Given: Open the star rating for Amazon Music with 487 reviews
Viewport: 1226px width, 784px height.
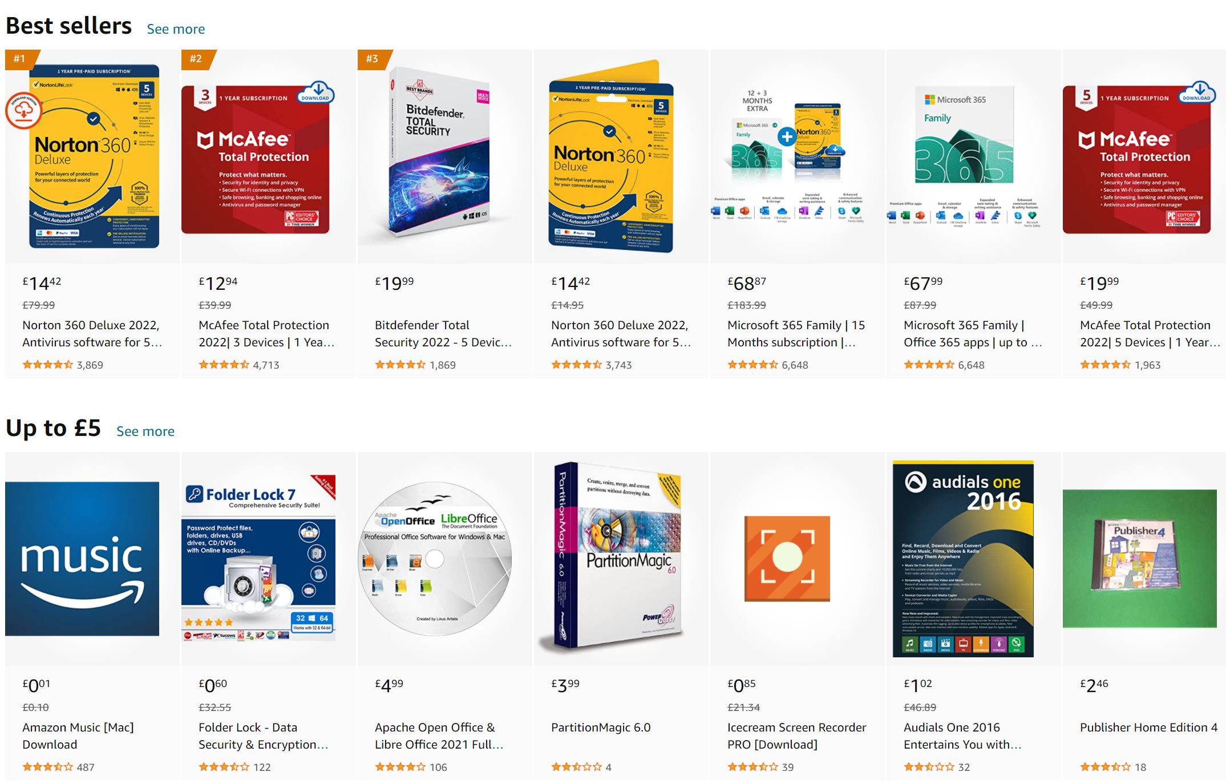Looking at the screenshot, I should pyautogui.click(x=48, y=767).
